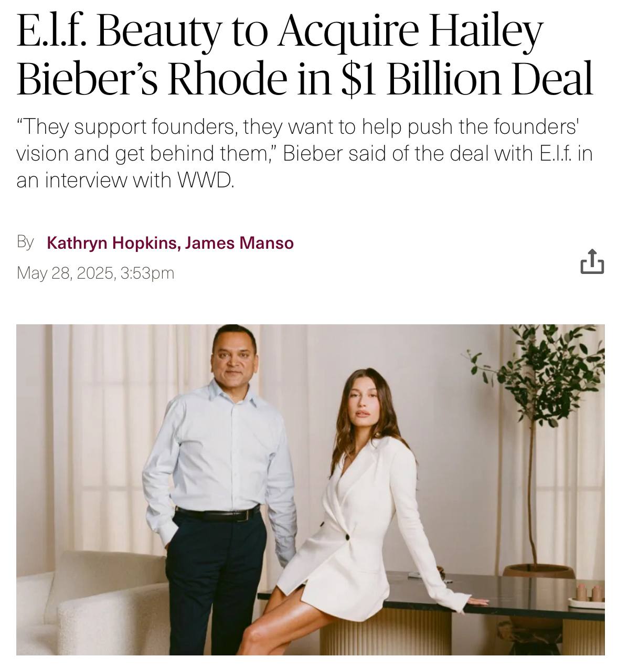Open the article's lead photo

[311, 489]
